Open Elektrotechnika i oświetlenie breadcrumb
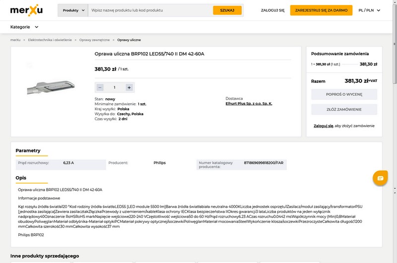Image resolution: width=397 pixels, height=263 pixels. coord(50,40)
